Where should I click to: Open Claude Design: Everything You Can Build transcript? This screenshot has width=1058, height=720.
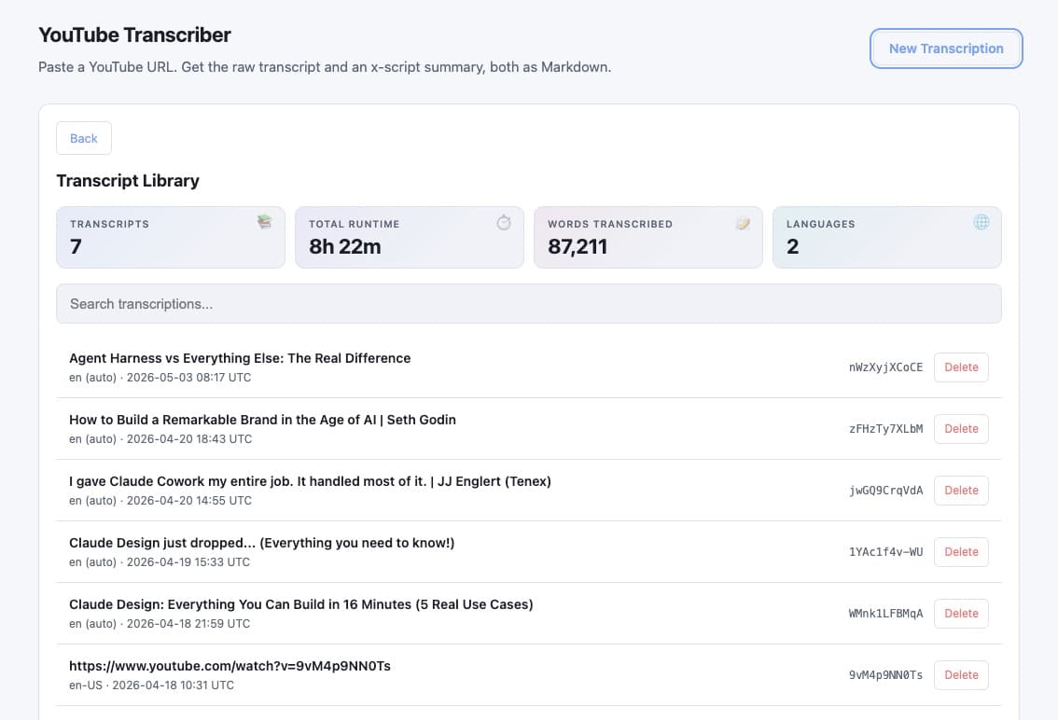point(301,604)
